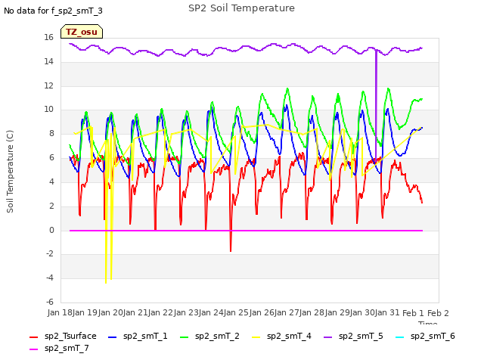484x363 pixels.
Task: Toggle sp2_smT_7 legend entry
Action: 59,348
